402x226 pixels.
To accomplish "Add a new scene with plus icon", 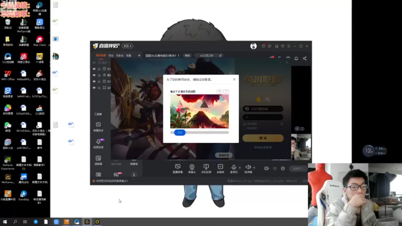I will (139, 55).
